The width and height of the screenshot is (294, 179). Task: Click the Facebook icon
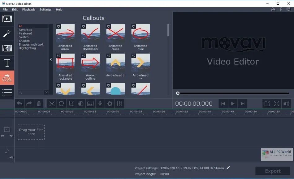(x=281, y=9)
